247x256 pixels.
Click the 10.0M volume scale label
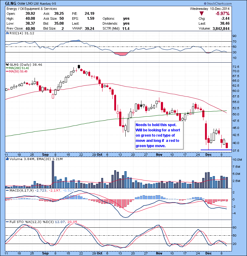pyautogui.click(x=237, y=160)
